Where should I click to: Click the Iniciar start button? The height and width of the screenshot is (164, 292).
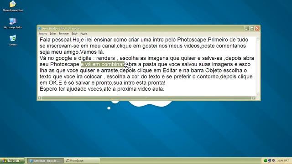12,161
